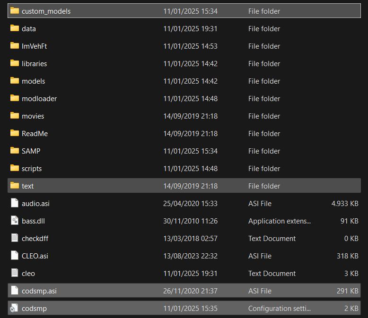Click the 318 KB size of CLEO.asi
The width and height of the screenshot is (368, 318).
click(x=348, y=256)
